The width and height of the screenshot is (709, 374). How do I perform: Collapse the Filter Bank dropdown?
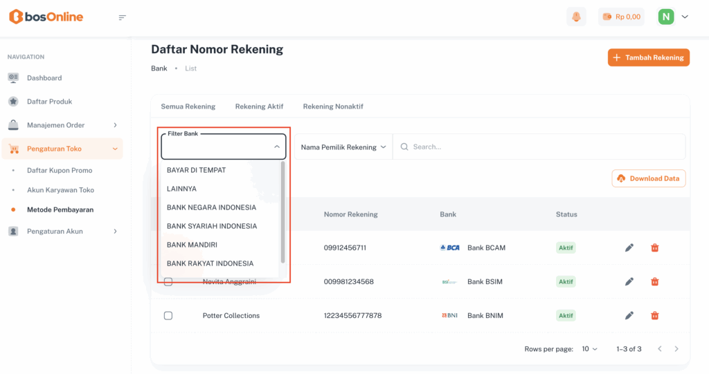[x=276, y=147]
